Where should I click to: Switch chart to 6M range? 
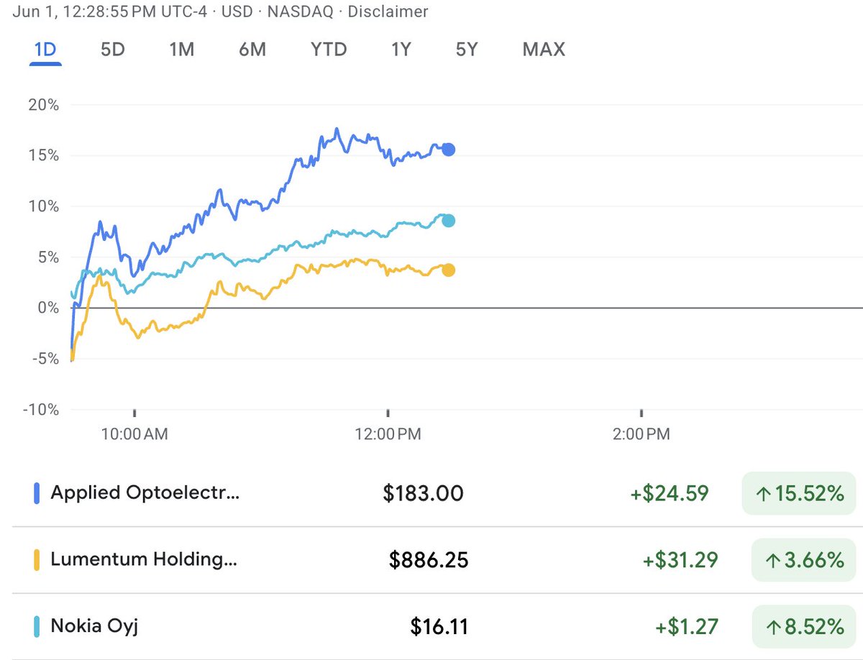252,50
